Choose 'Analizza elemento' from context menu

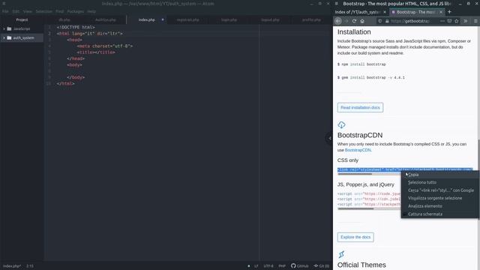[440, 206]
